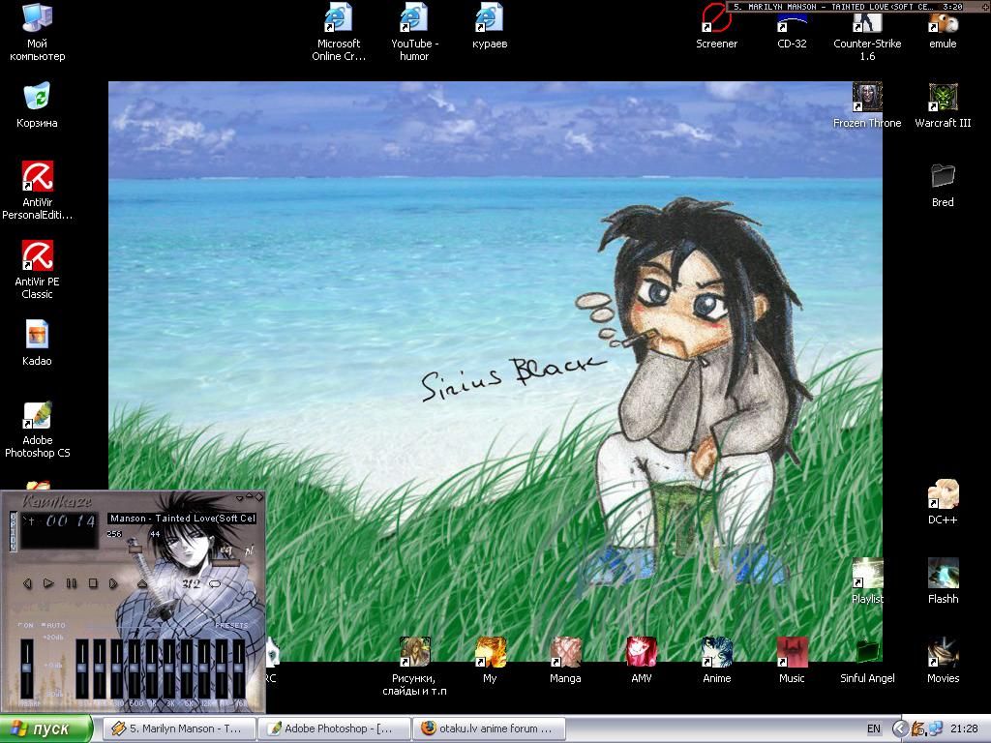Select the My desktop shortcut

coord(490,661)
